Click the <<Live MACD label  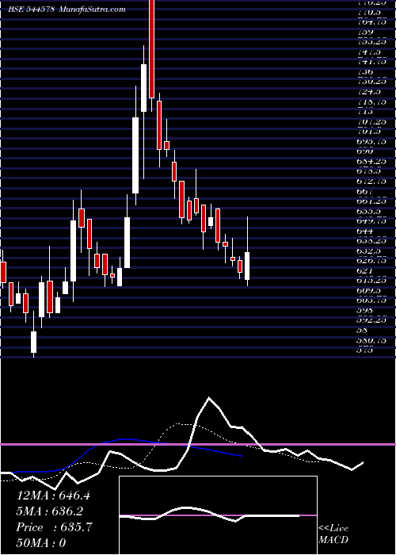pos(333,534)
